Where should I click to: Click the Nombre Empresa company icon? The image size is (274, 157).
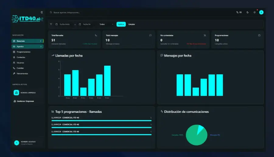[x=16, y=93]
